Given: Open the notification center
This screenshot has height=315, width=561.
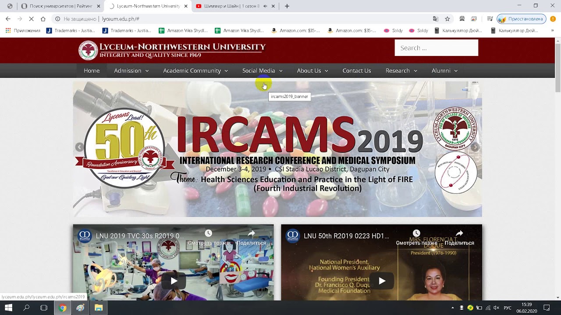Looking at the screenshot, I should point(547,308).
